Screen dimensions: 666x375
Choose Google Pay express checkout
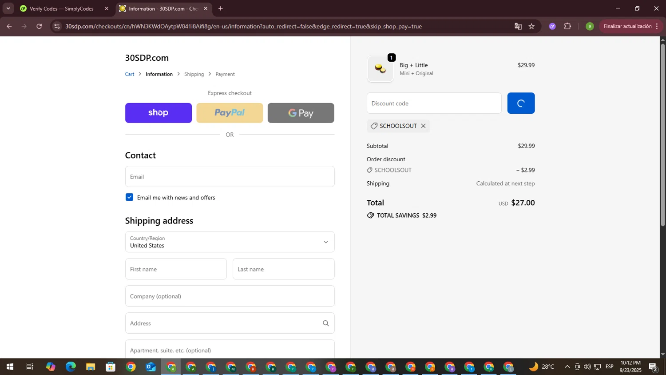301,113
